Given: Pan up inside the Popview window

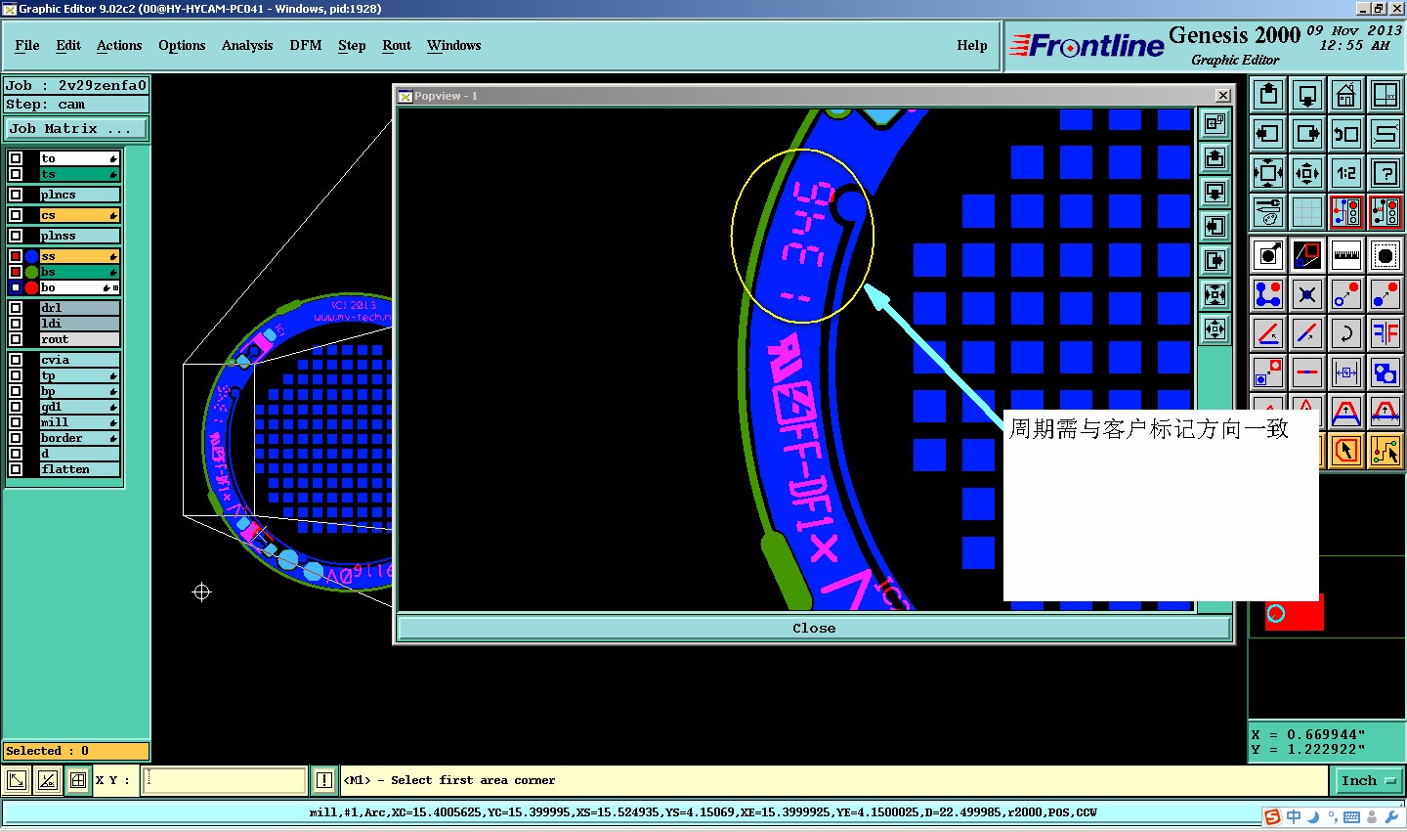Looking at the screenshot, I should [x=1215, y=157].
